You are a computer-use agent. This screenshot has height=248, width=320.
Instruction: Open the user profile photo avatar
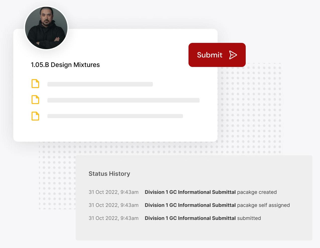pos(46,28)
